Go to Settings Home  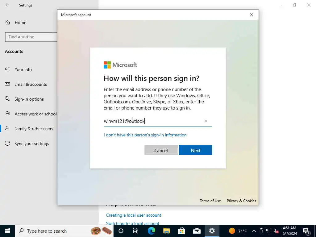point(20,23)
